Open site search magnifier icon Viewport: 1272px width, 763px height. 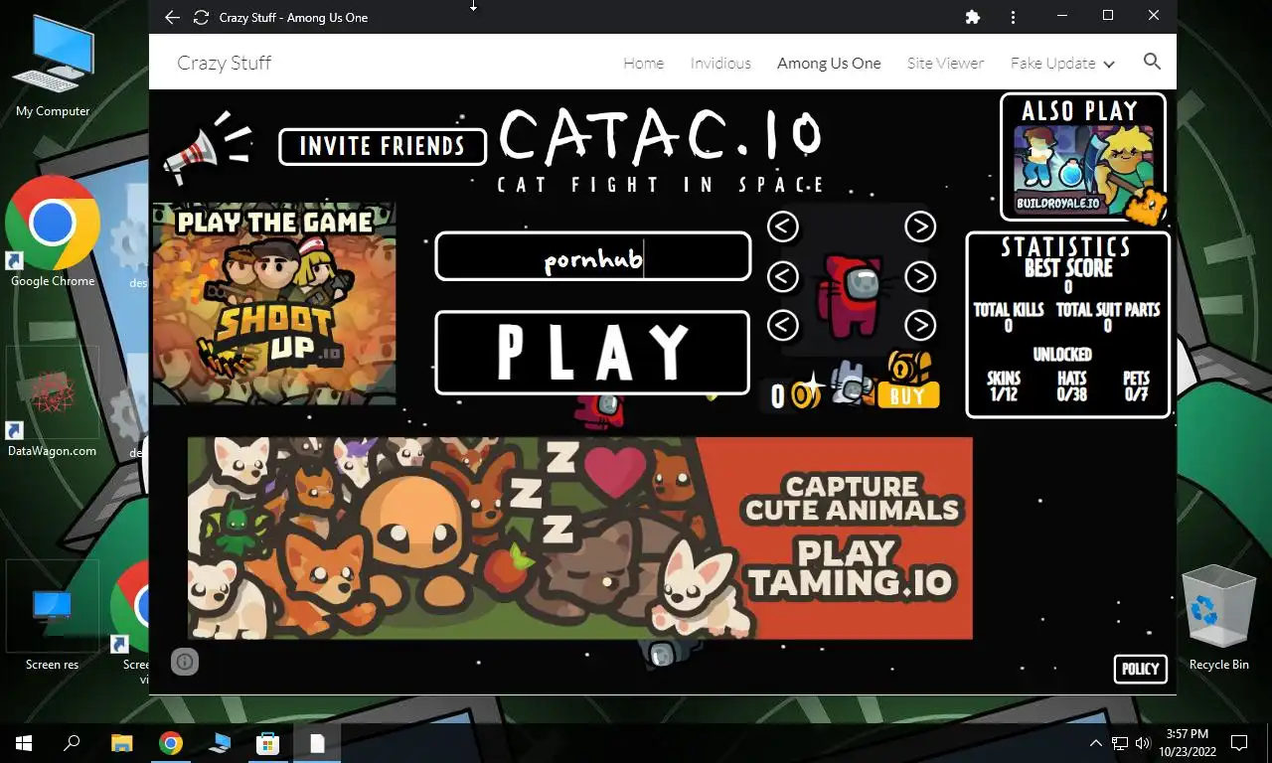pyautogui.click(x=1152, y=62)
